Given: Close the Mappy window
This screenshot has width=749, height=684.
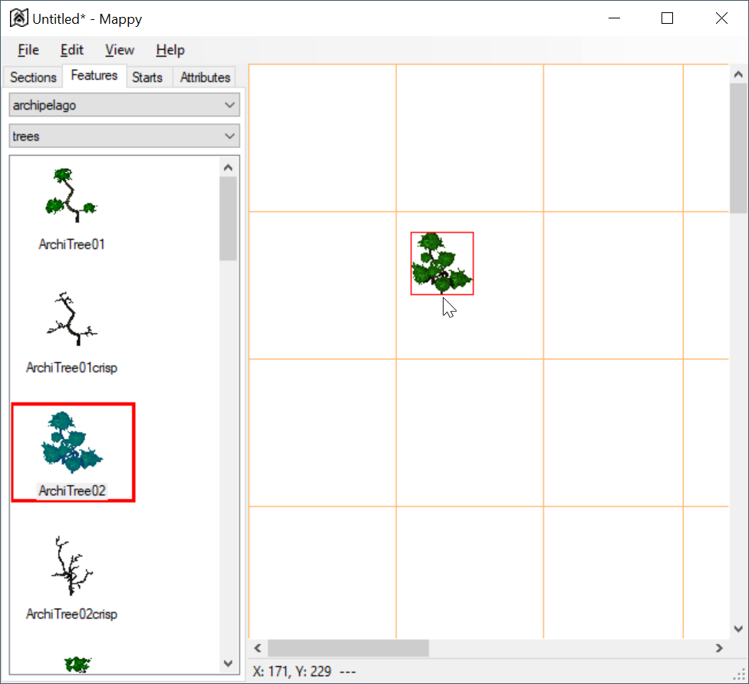Looking at the screenshot, I should point(721,18).
